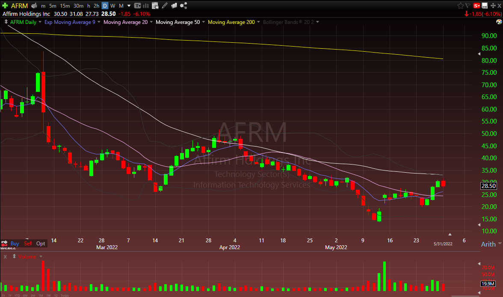Viewport: 503px width, 297px height.
Task: Click the right-edge arrow at the 10.00 price level
Action: (x=479, y=225)
